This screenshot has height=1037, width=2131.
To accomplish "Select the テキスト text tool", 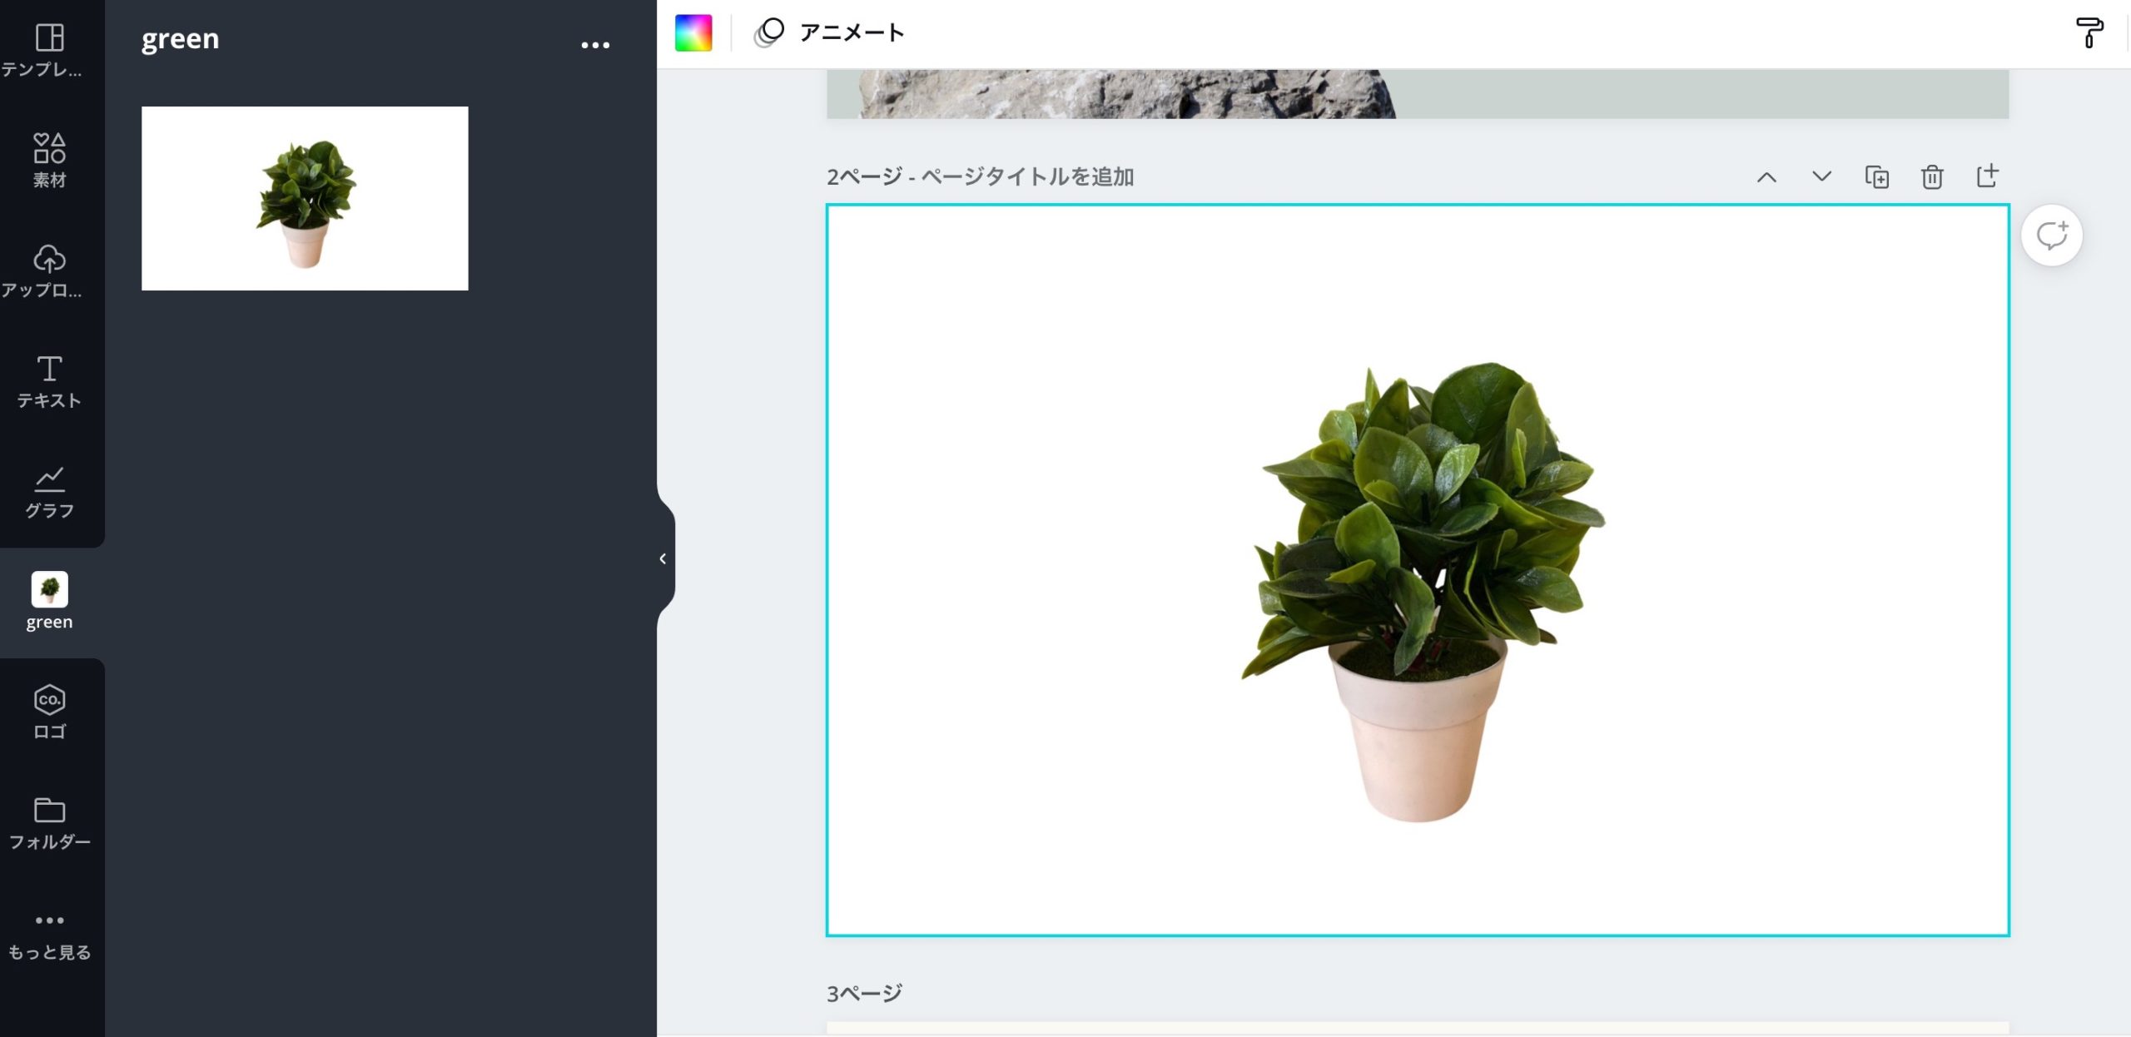I will click(x=49, y=381).
